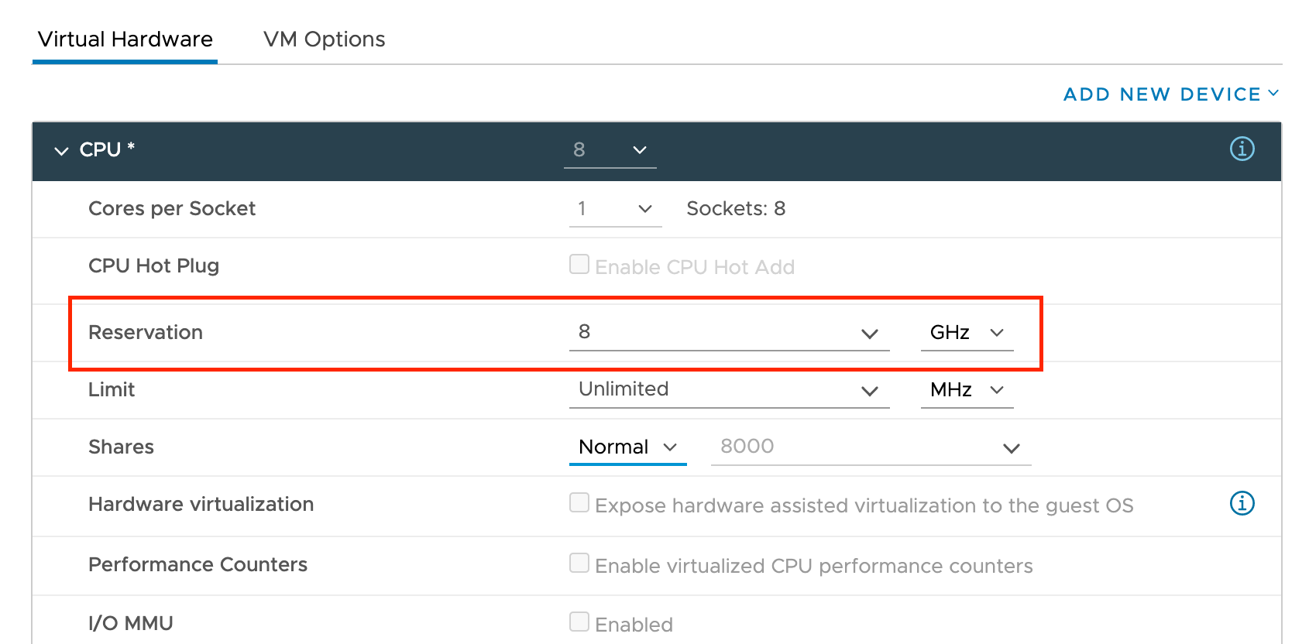Toggle the I/O MMU Enabled checkbox
The image size is (1309, 644).
click(x=579, y=622)
